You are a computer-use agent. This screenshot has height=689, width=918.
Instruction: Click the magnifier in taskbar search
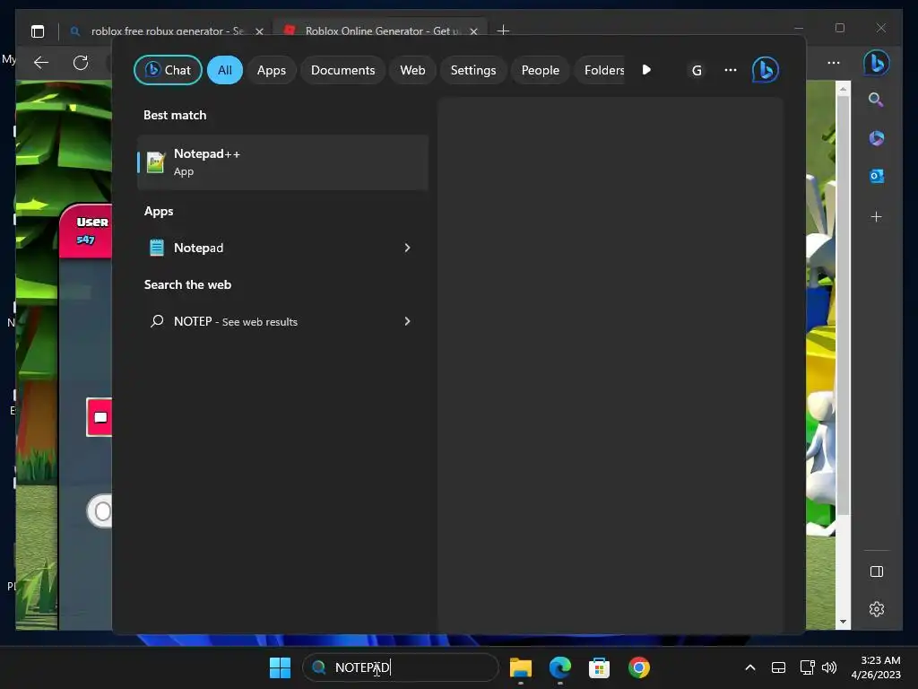[319, 667]
